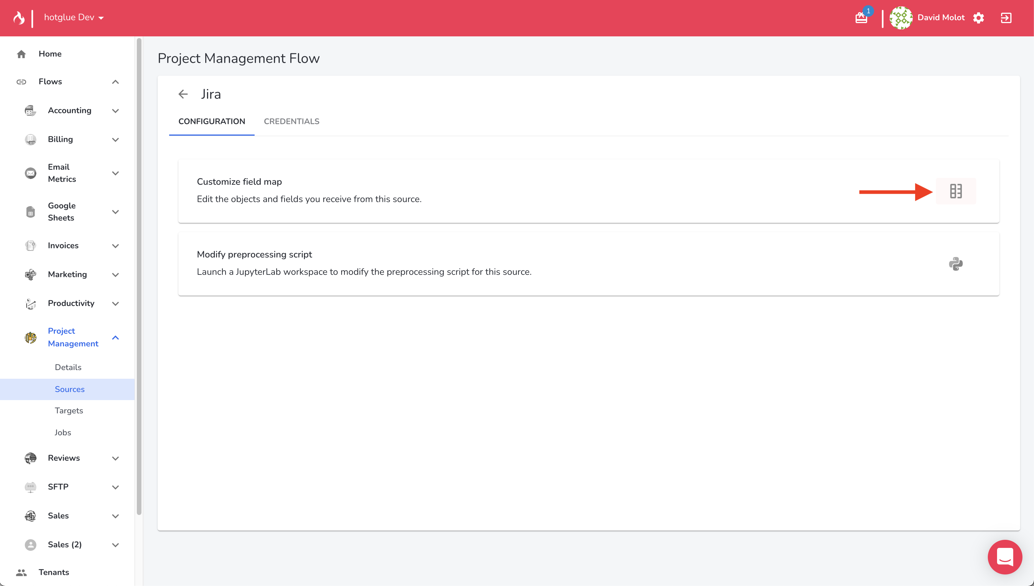This screenshot has width=1034, height=586.
Task: Collapse the Project Management flow
Action: [115, 338]
